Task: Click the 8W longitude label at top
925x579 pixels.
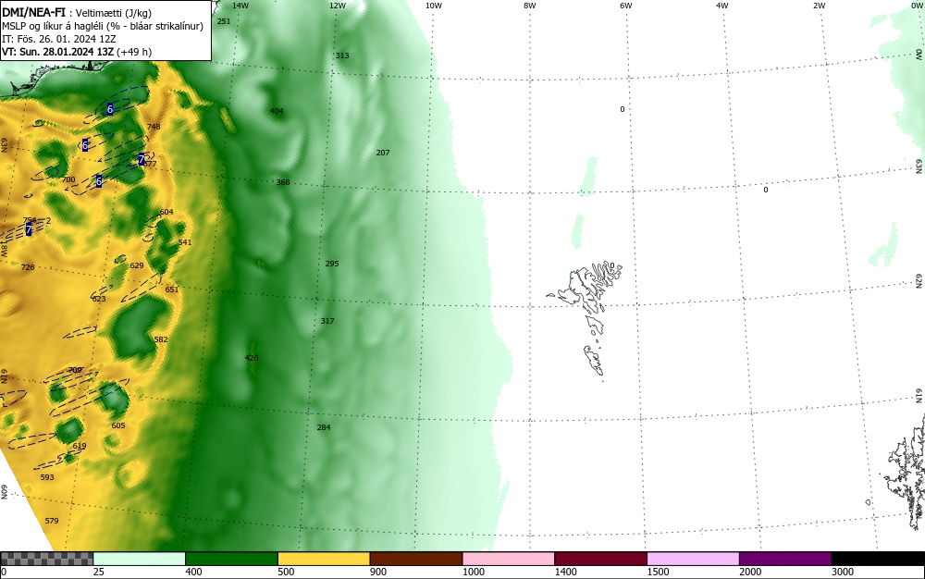Action: tap(530, 6)
